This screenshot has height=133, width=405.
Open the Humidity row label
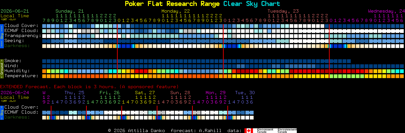point(17,71)
